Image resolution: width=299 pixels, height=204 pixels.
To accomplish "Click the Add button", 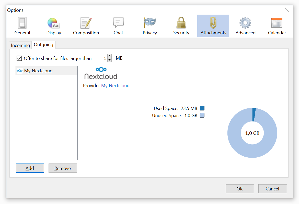I will point(30,168).
